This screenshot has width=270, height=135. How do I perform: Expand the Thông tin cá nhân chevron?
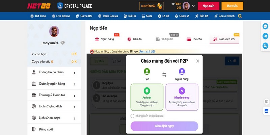click(74, 73)
